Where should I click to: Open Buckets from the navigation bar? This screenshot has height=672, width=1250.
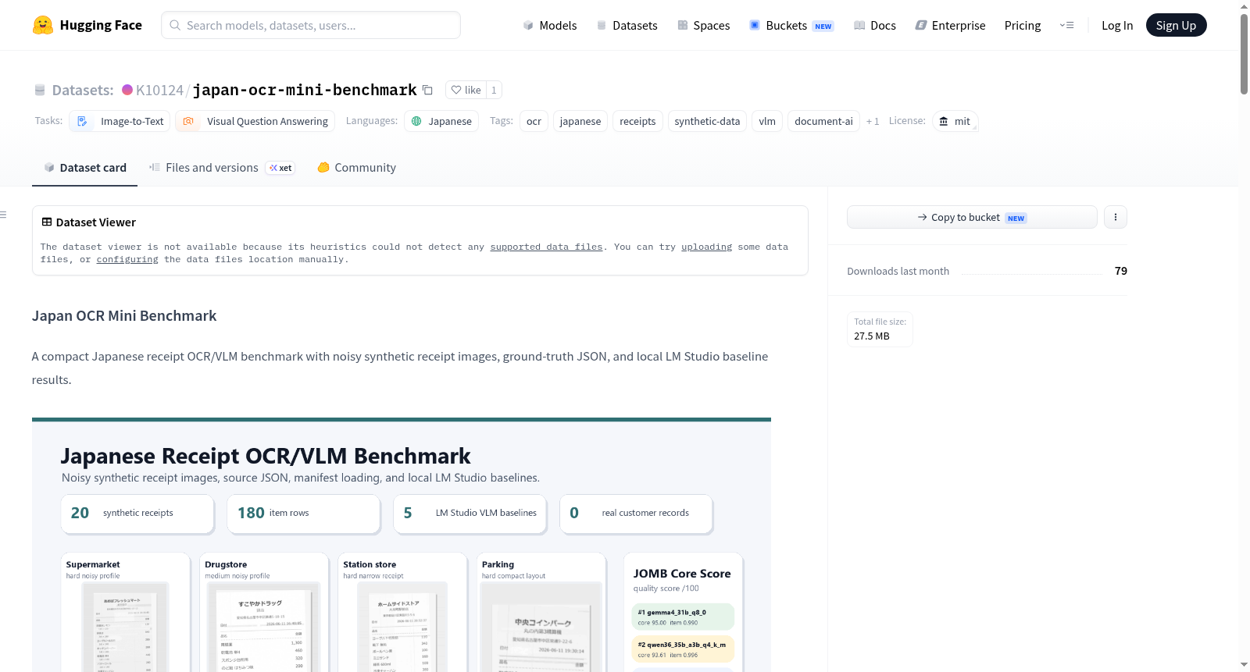coord(791,26)
